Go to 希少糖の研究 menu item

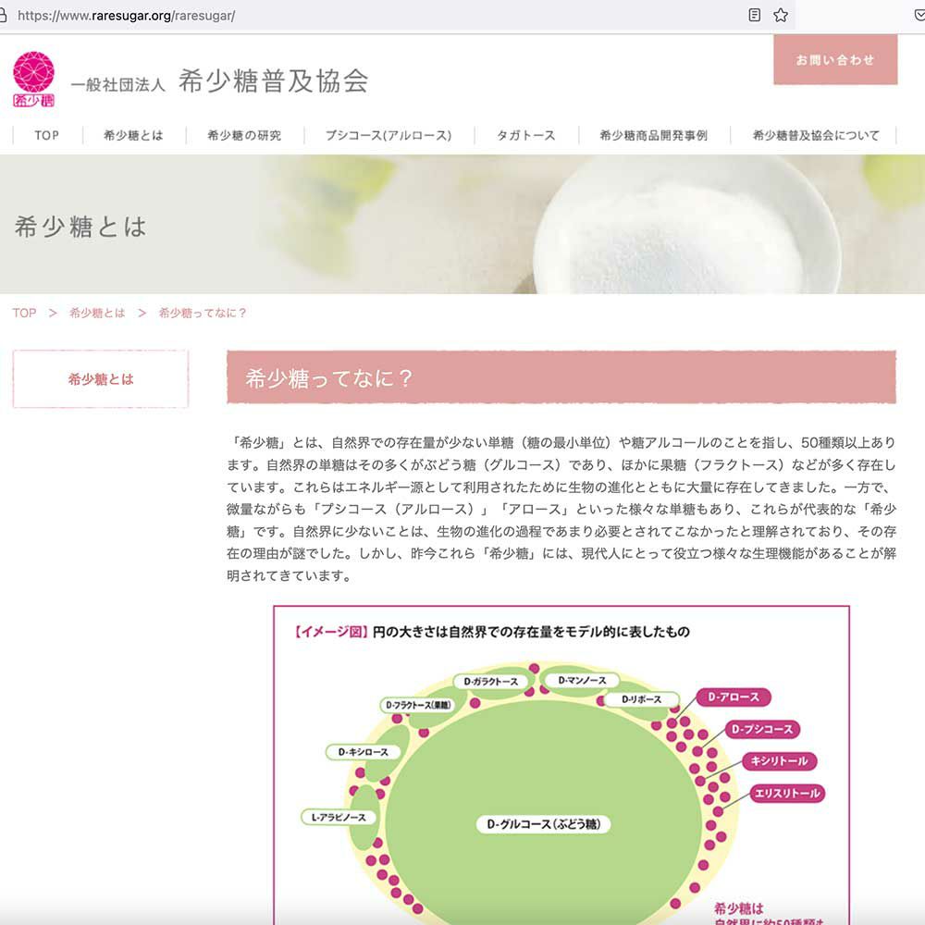[244, 135]
